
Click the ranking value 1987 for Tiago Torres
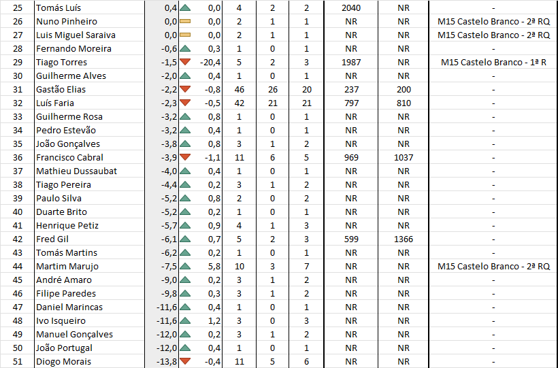351,63
